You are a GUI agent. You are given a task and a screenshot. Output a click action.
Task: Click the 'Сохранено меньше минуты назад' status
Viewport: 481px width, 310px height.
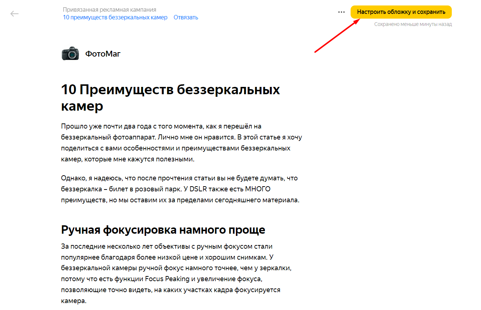point(413,24)
